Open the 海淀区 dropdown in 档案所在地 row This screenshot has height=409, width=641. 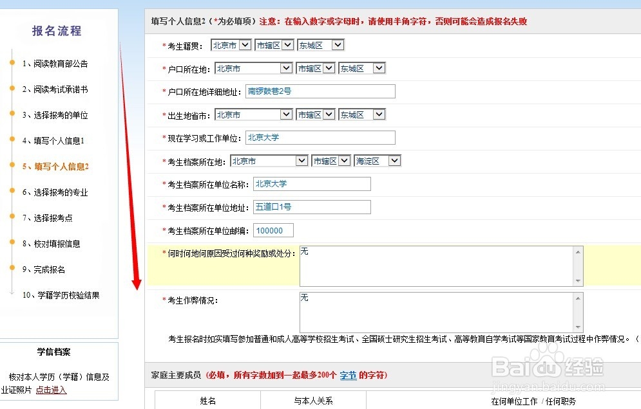pyautogui.click(x=377, y=160)
